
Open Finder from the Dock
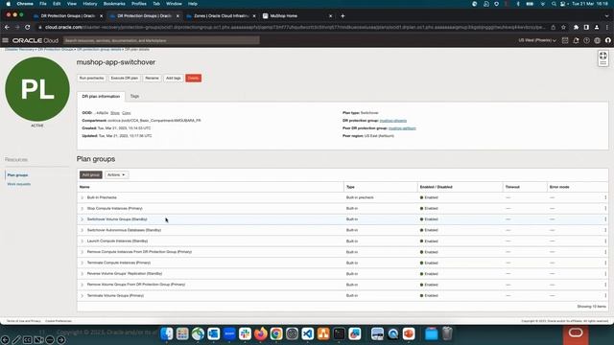[x=167, y=333]
